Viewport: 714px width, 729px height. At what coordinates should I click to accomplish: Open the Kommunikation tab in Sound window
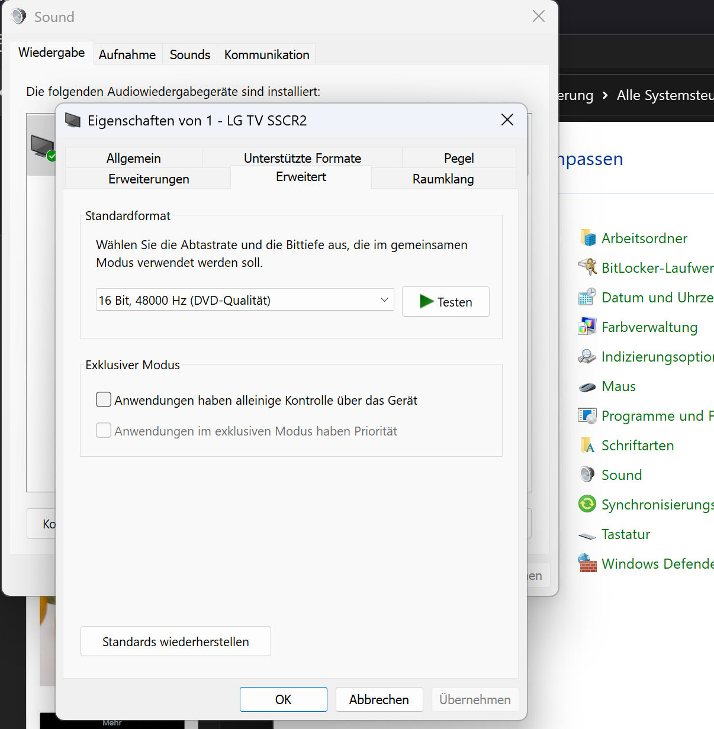(x=266, y=54)
